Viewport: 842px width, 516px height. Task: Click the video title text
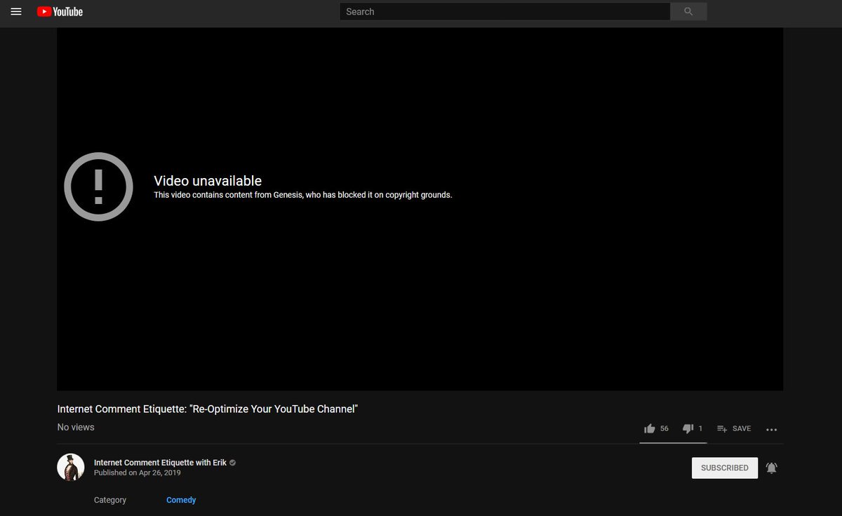click(x=208, y=409)
